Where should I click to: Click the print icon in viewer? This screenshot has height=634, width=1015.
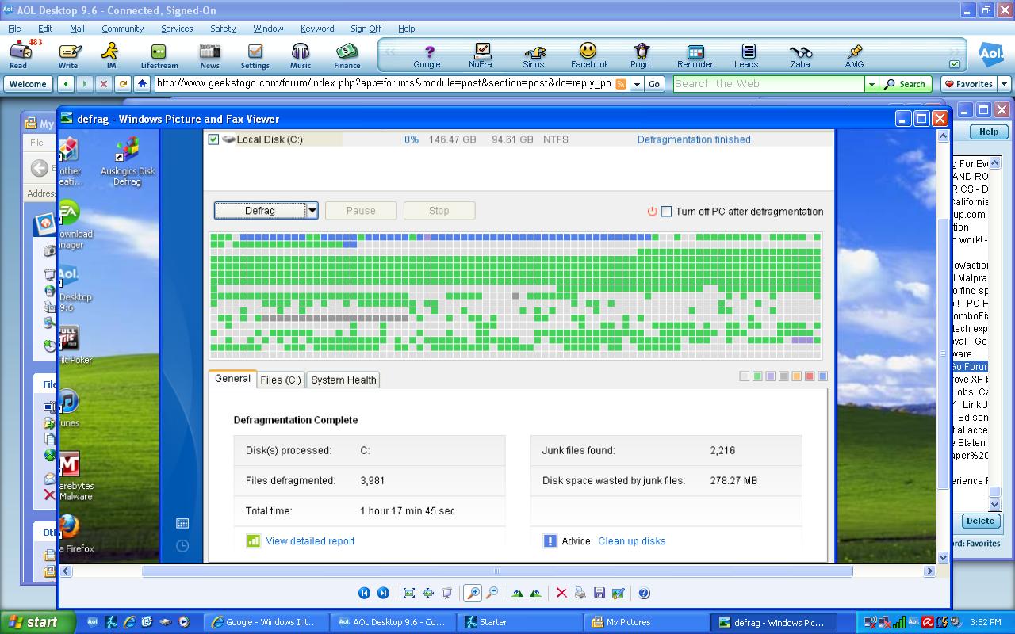point(580,593)
